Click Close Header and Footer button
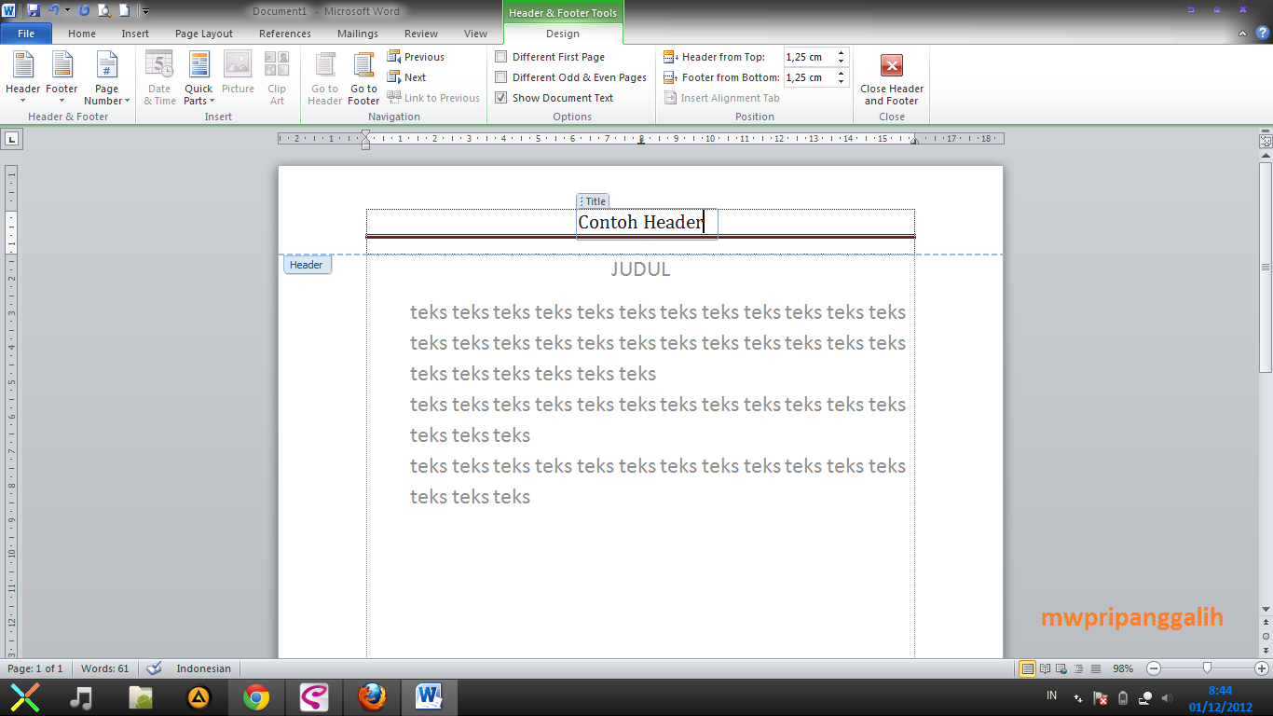Viewport: 1273px width, 716px height. click(x=891, y=78)
